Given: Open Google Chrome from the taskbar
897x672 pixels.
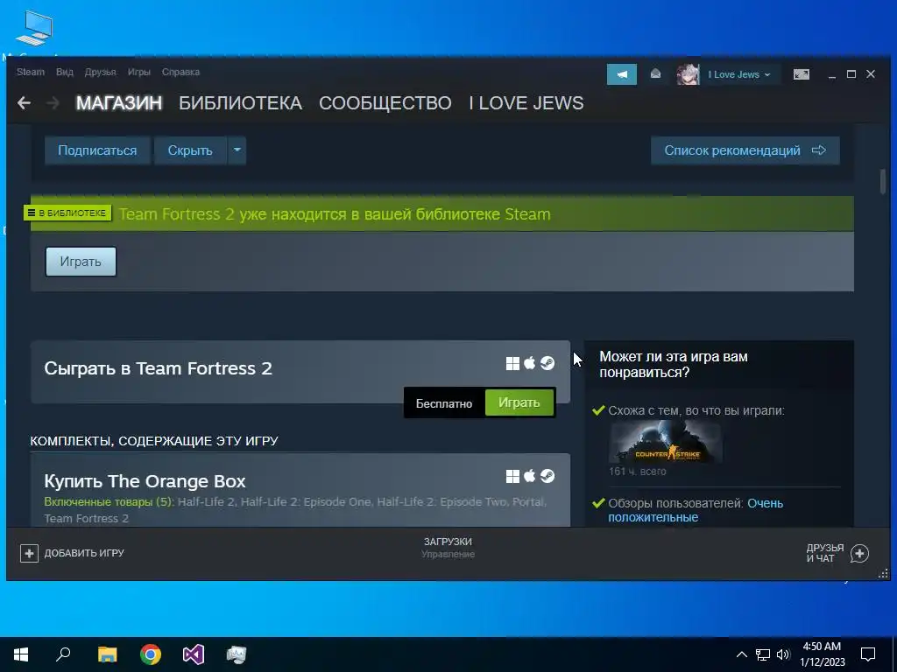Looking at the screenshot, I should coord(151,654).
